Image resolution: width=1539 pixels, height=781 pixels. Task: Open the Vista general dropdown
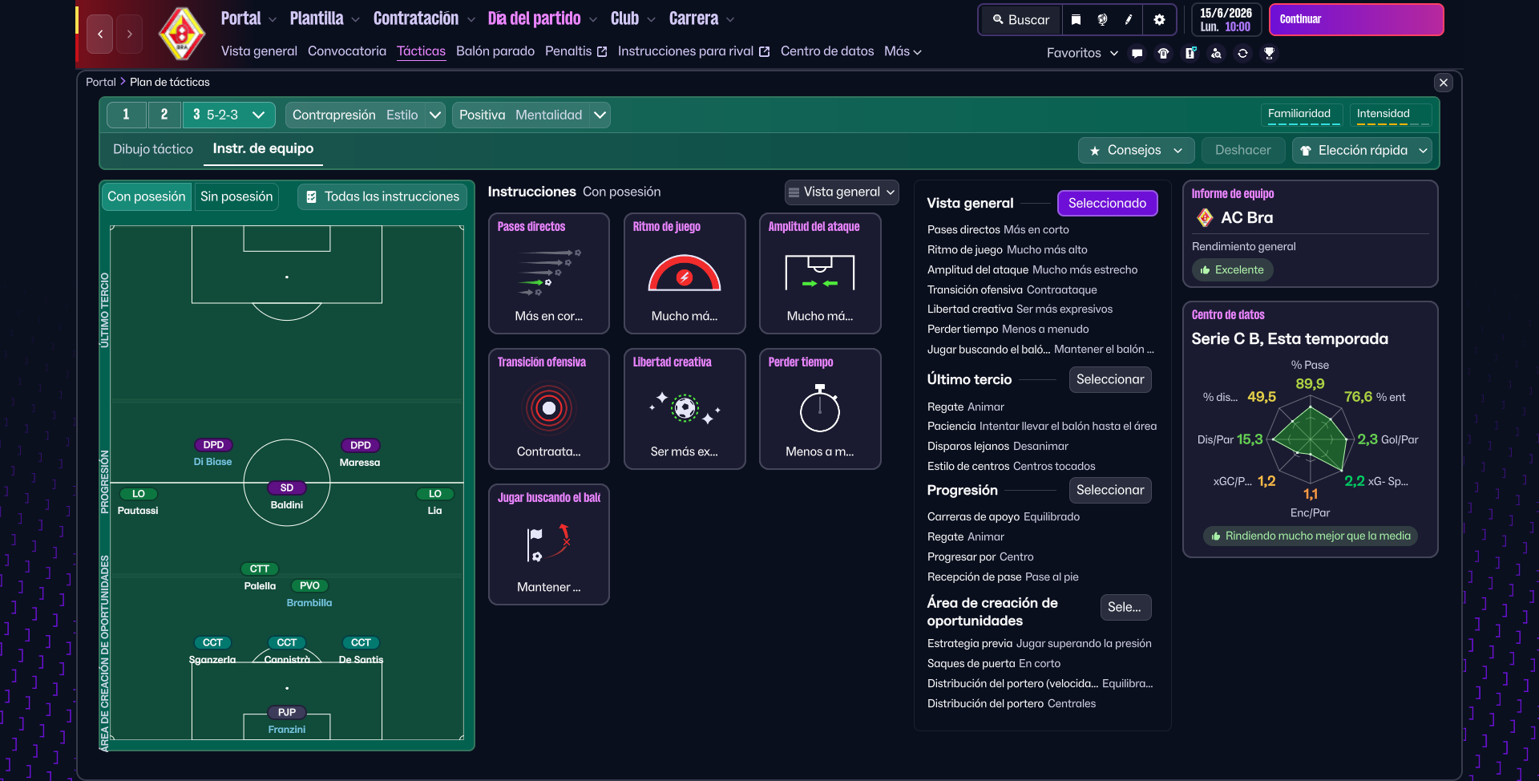coord(842,192)
